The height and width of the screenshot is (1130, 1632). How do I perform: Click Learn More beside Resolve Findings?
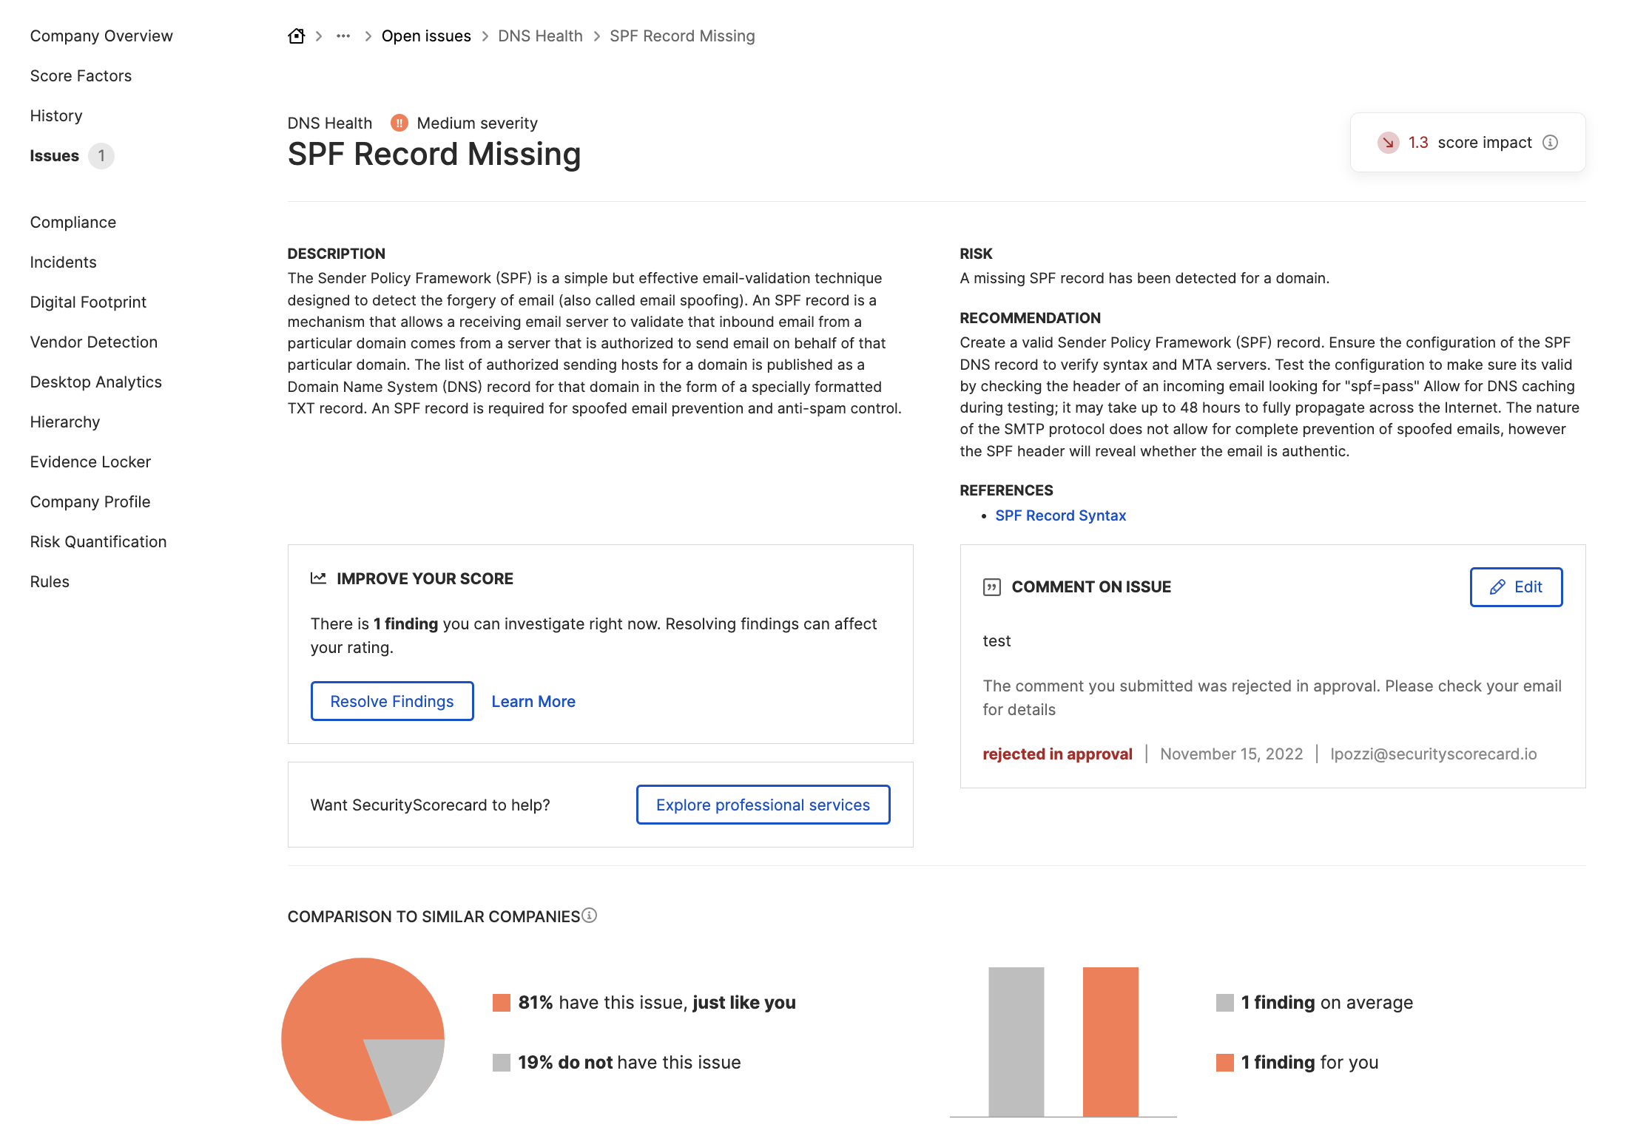tap(533, 701)
